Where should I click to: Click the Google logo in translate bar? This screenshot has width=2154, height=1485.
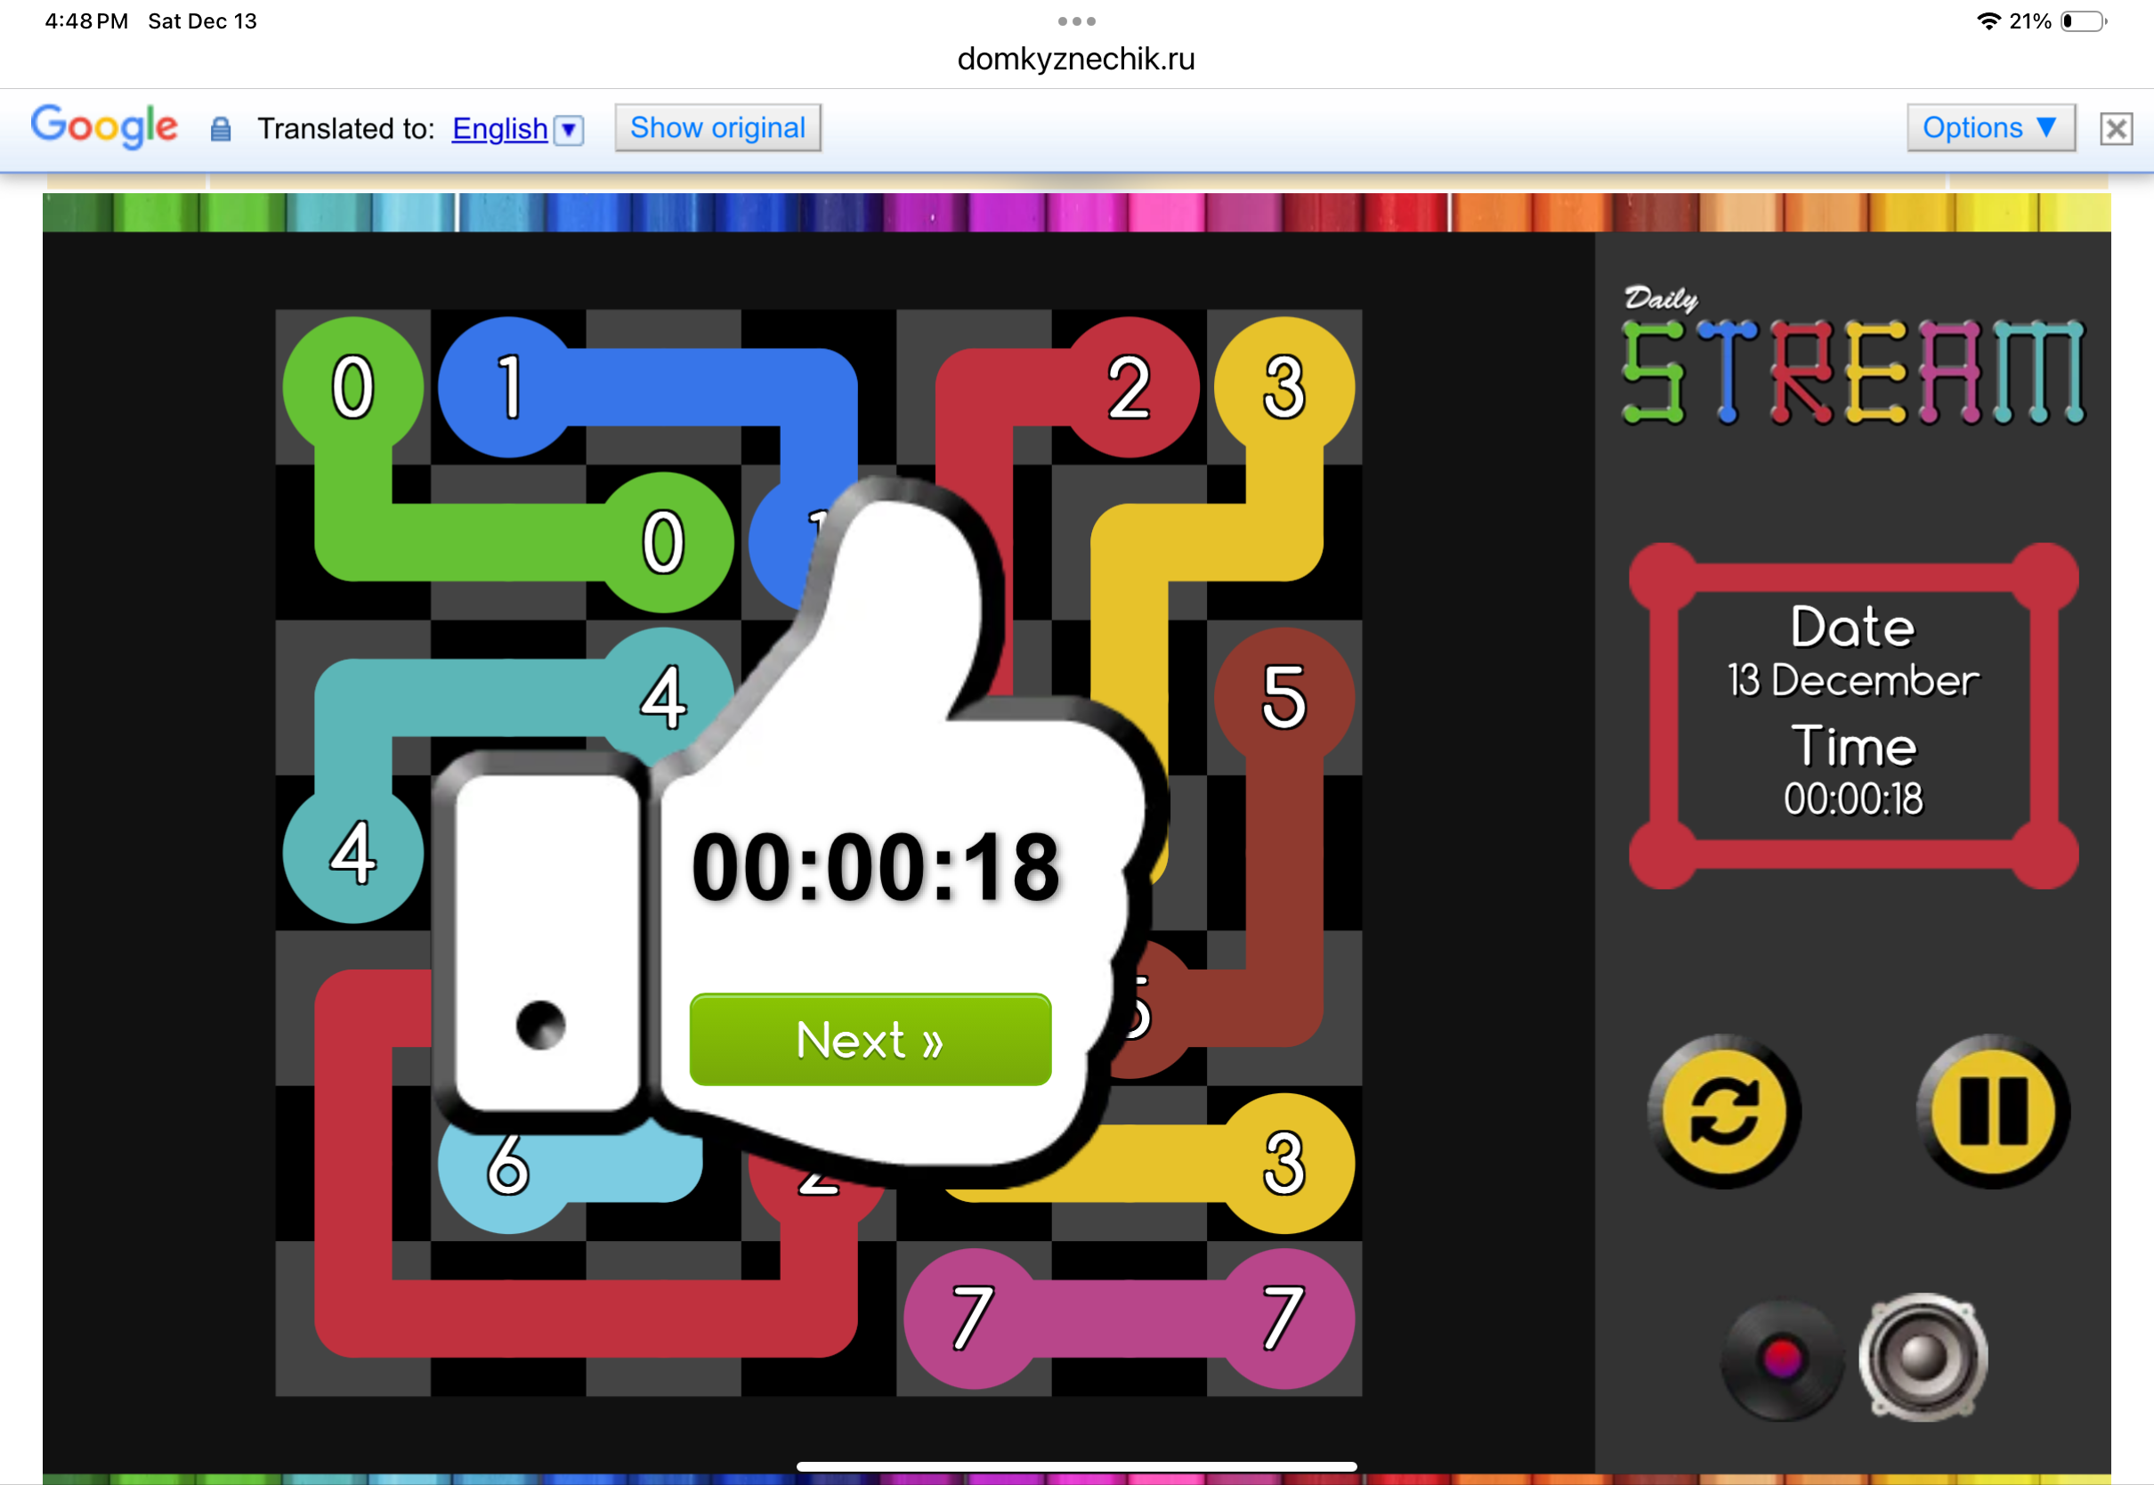point(104,126)
